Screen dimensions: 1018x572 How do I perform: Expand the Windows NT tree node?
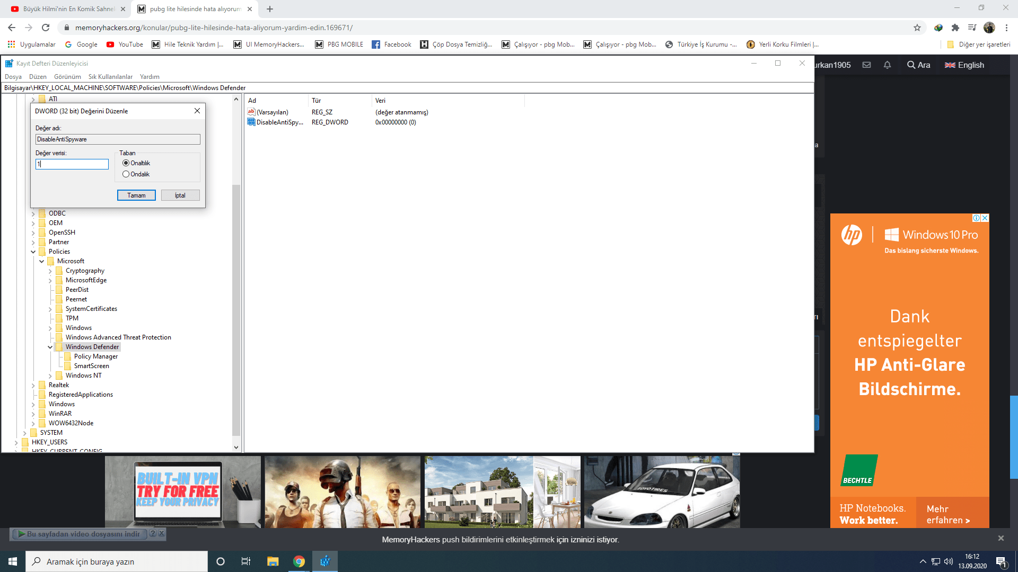(x=50, y=376)
